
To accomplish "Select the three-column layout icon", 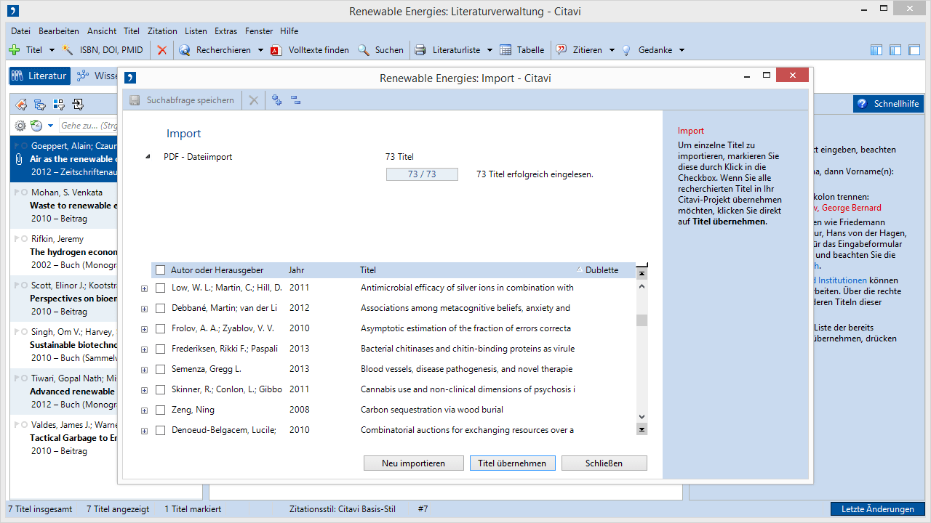I will (876, 50).
